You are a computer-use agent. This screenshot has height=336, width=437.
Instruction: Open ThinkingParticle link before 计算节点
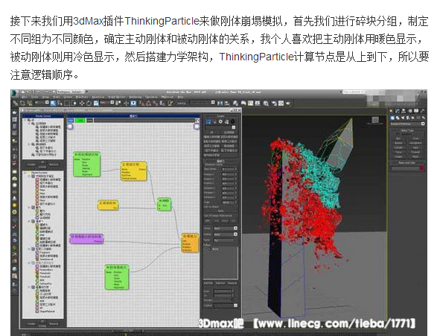click(x=256, y=57)
